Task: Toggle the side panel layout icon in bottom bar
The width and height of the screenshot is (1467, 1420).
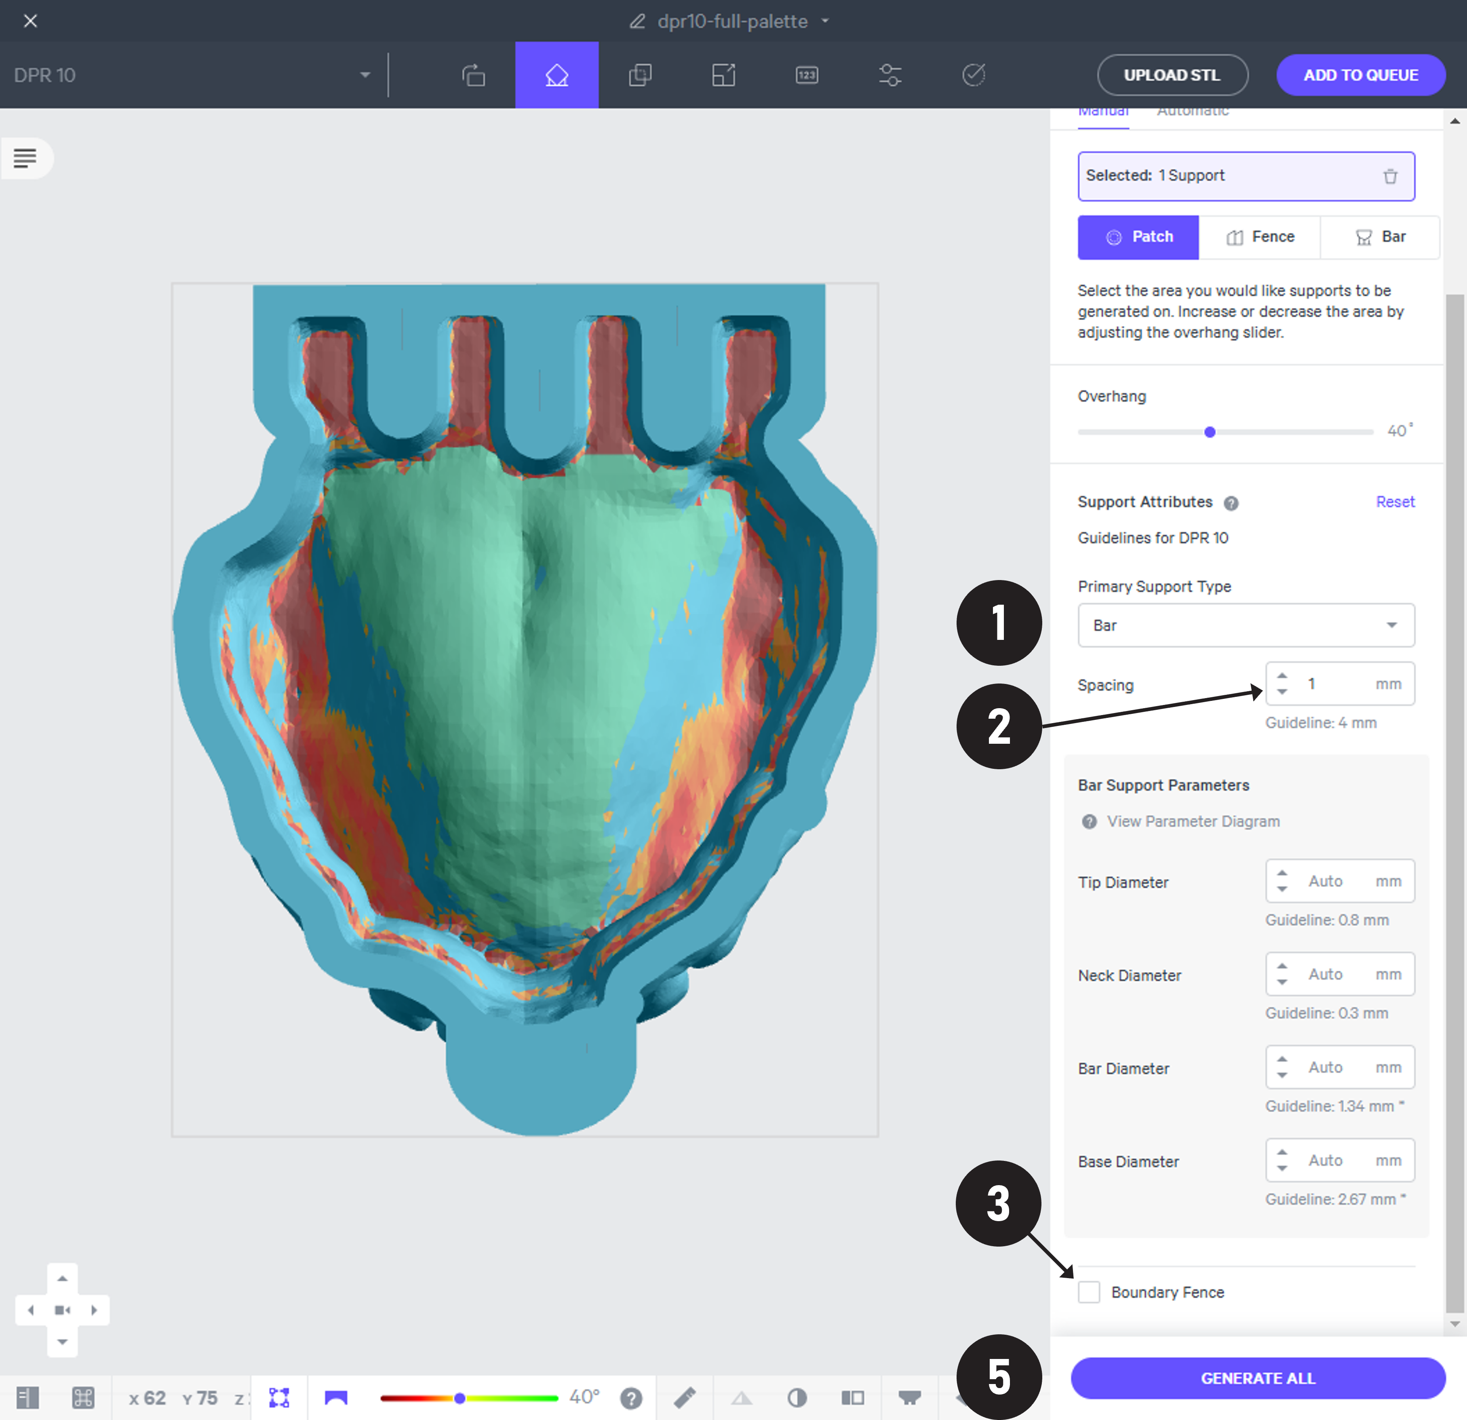Action: click(x=28, y=1397)
